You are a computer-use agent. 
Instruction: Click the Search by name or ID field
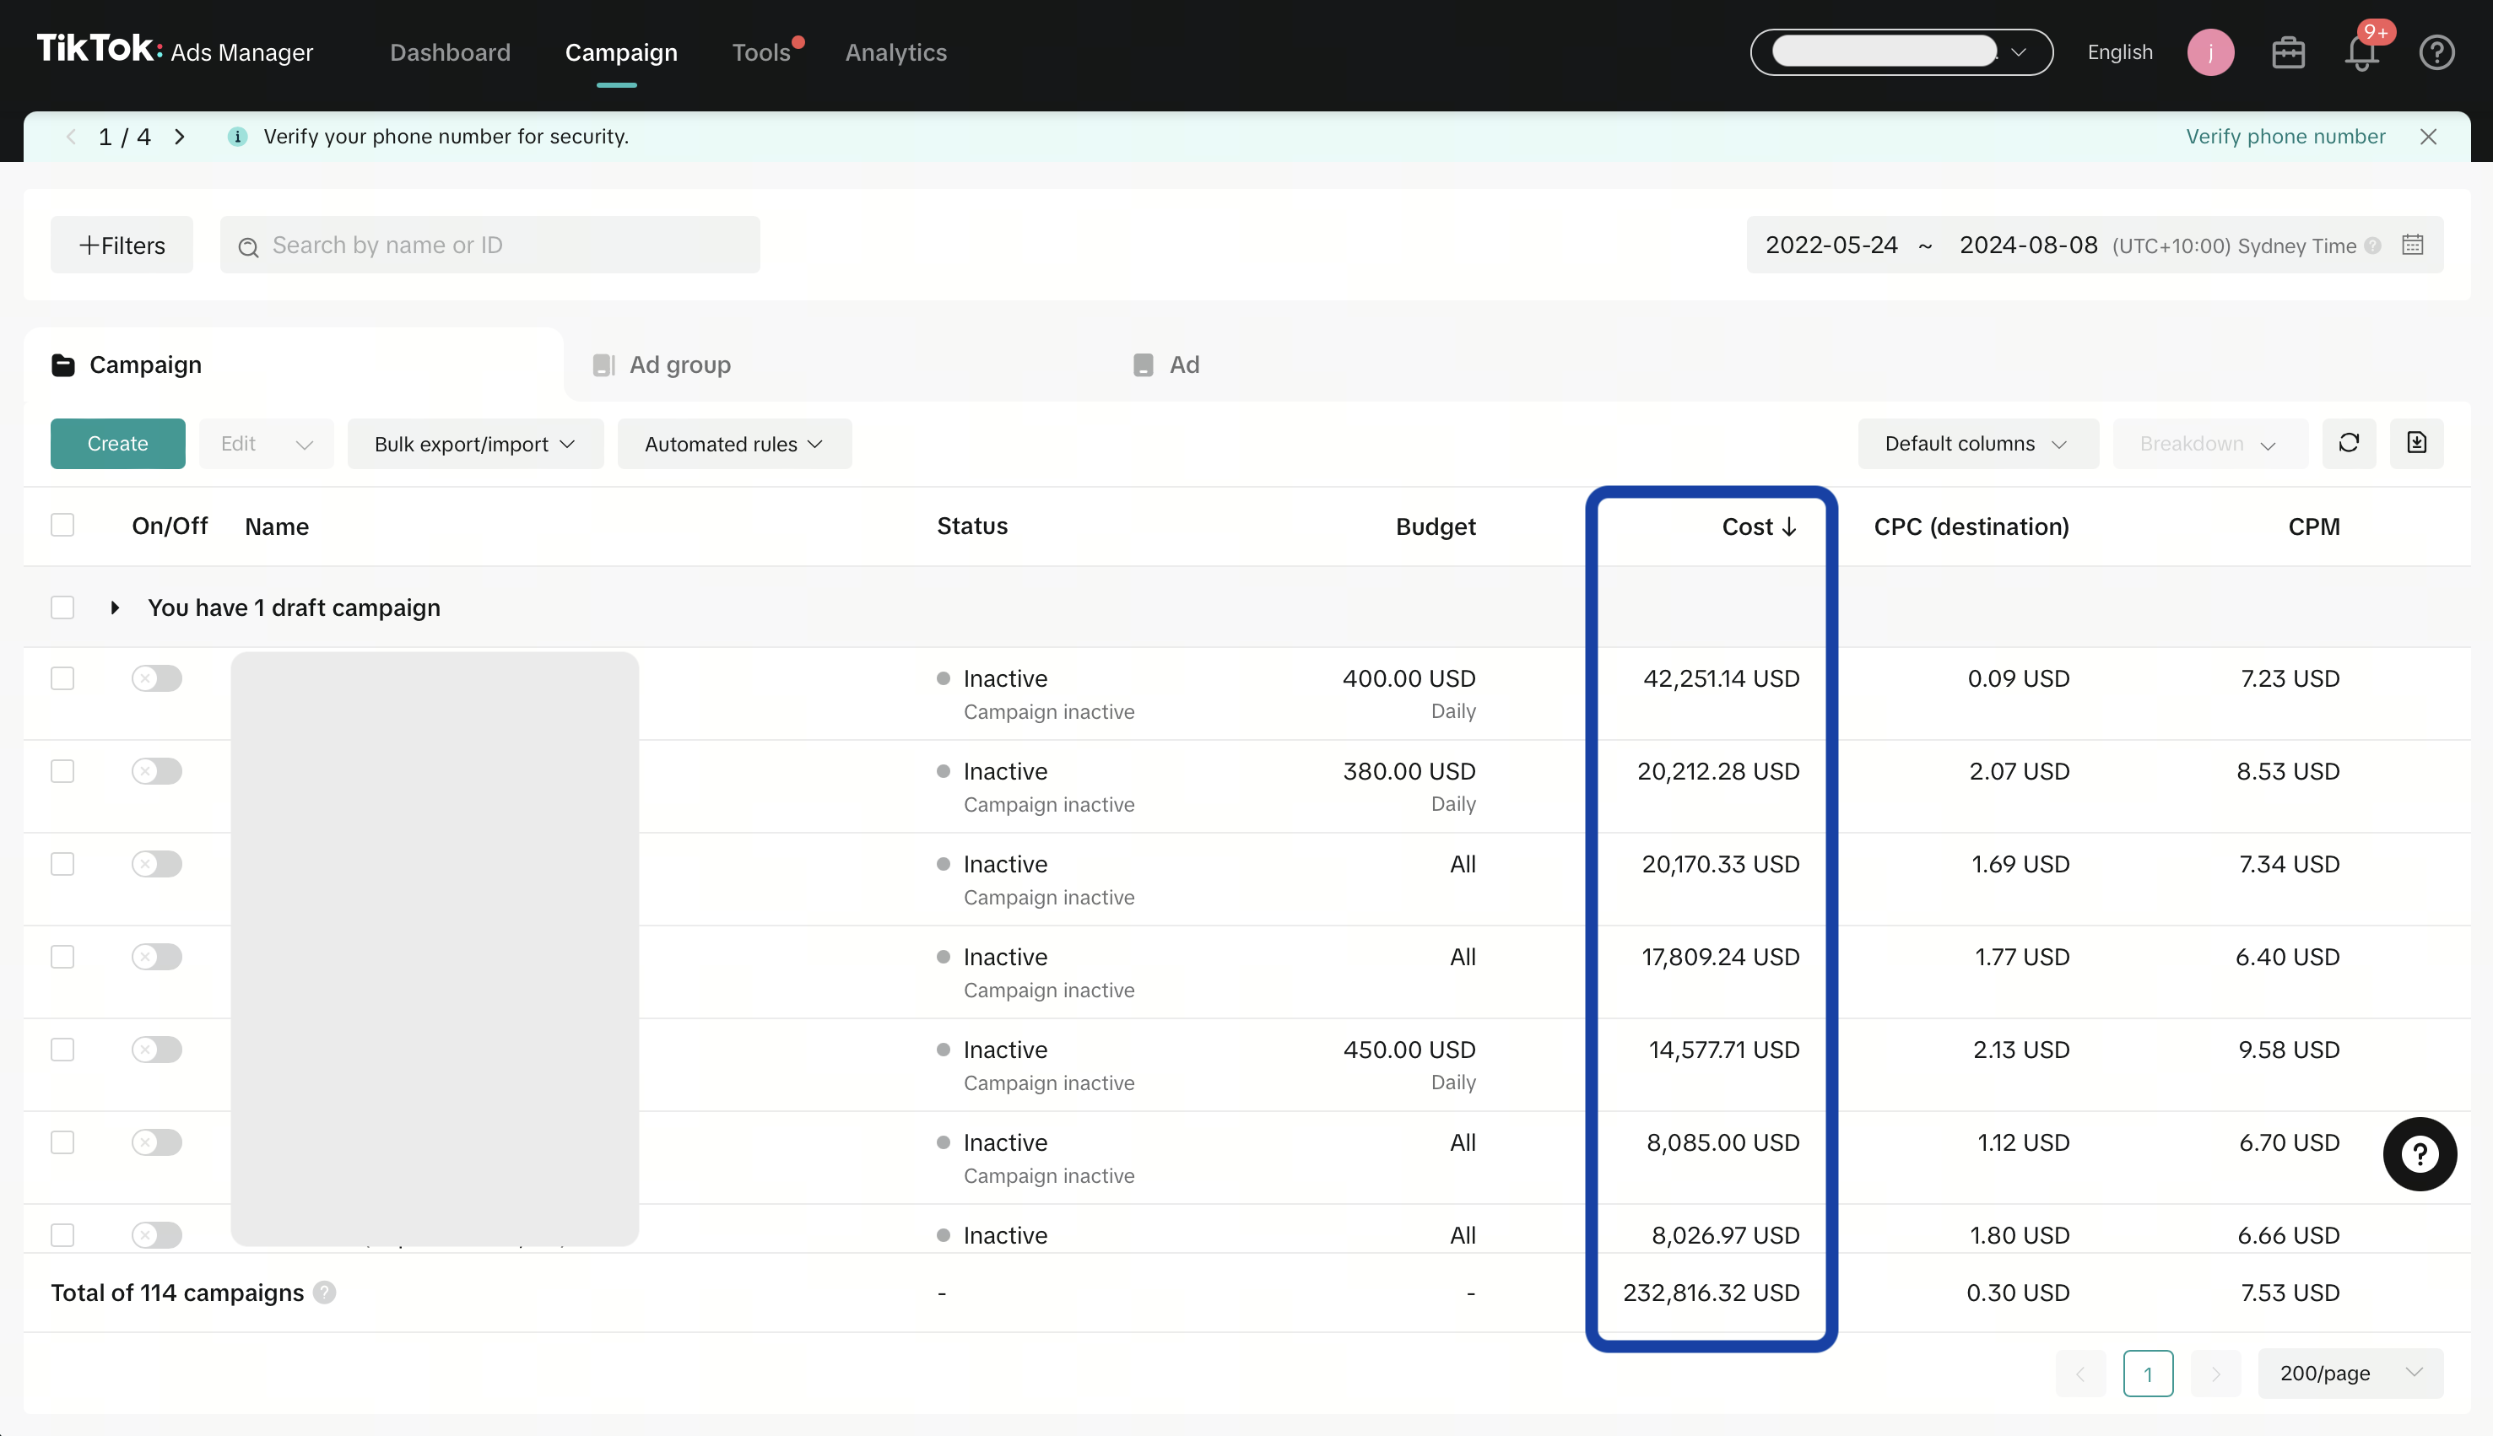(489, 246)
